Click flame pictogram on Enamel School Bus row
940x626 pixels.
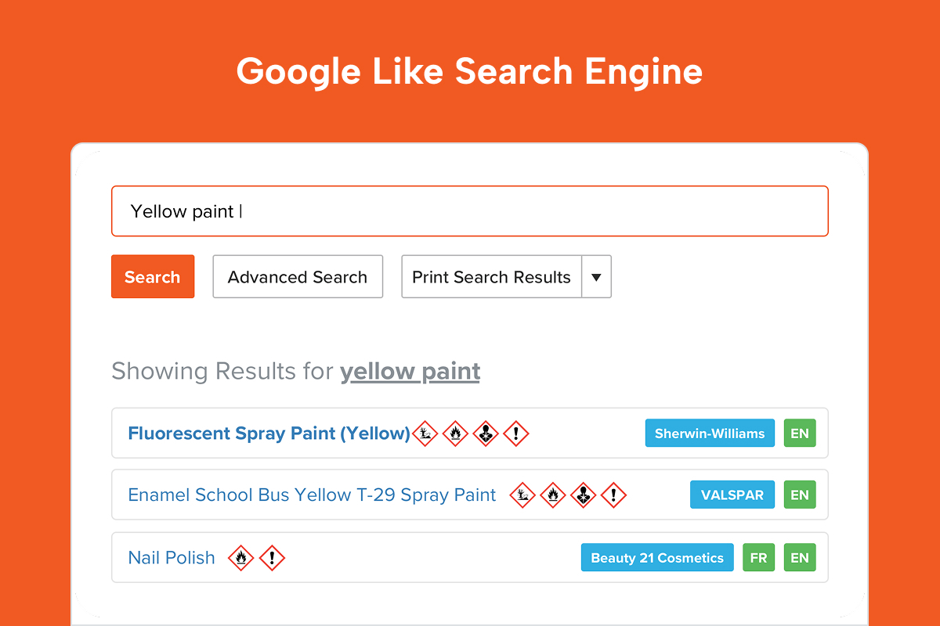click(553, 495)
